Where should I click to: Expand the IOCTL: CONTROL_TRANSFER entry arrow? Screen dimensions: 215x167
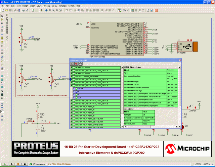click(x=72, y=77)
